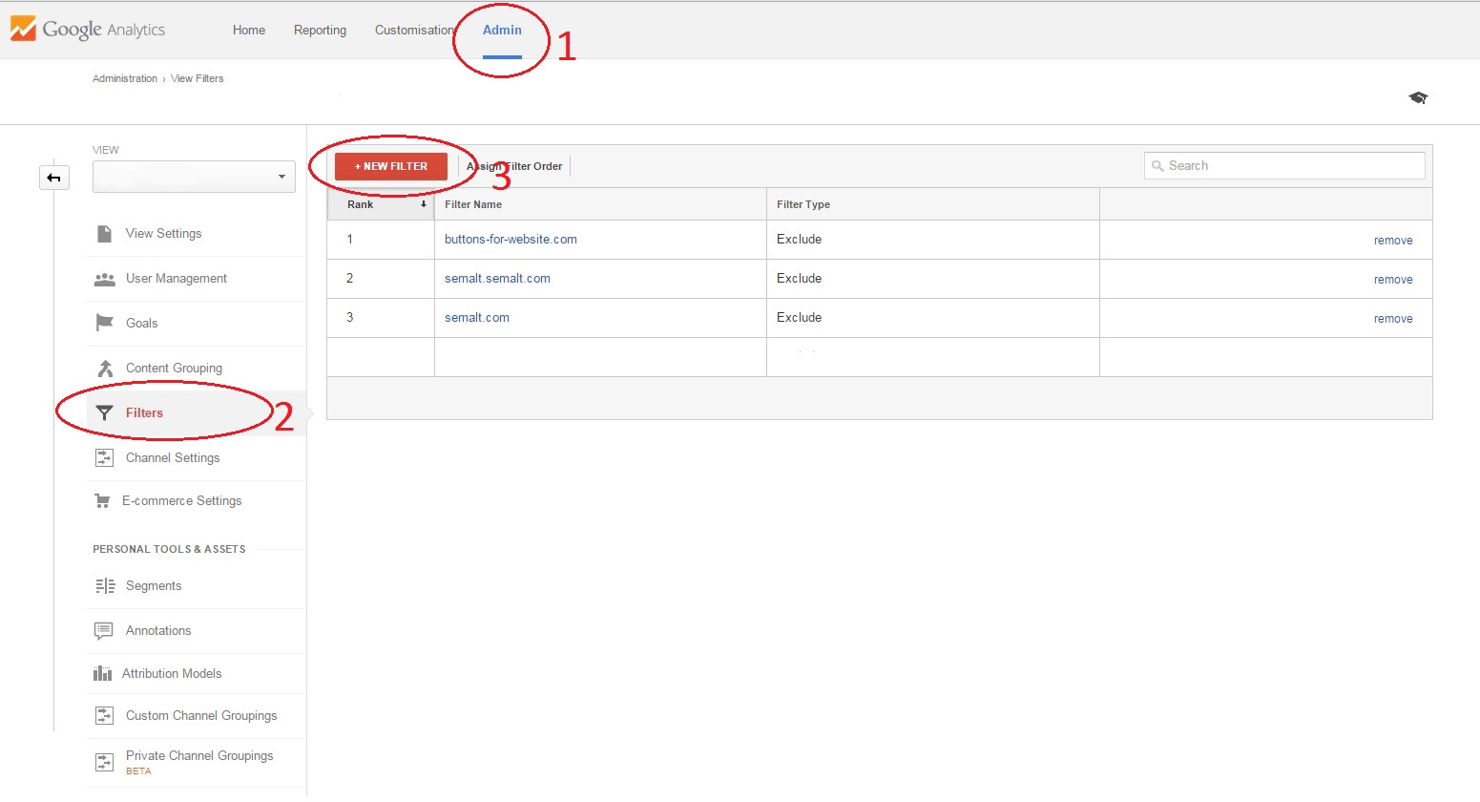Remove the buttons-for-website.com filter
This screenshot has width=1480, height=802.
tap(1393, 241)
